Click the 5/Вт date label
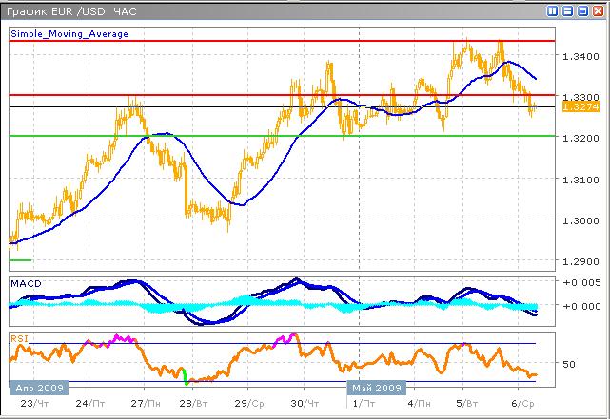610x419 pixels. tap(465, 404)
